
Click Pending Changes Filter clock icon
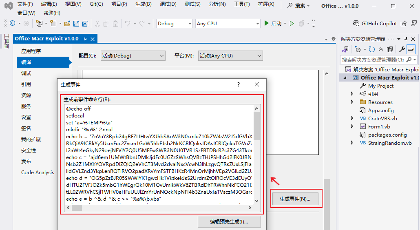358,49
